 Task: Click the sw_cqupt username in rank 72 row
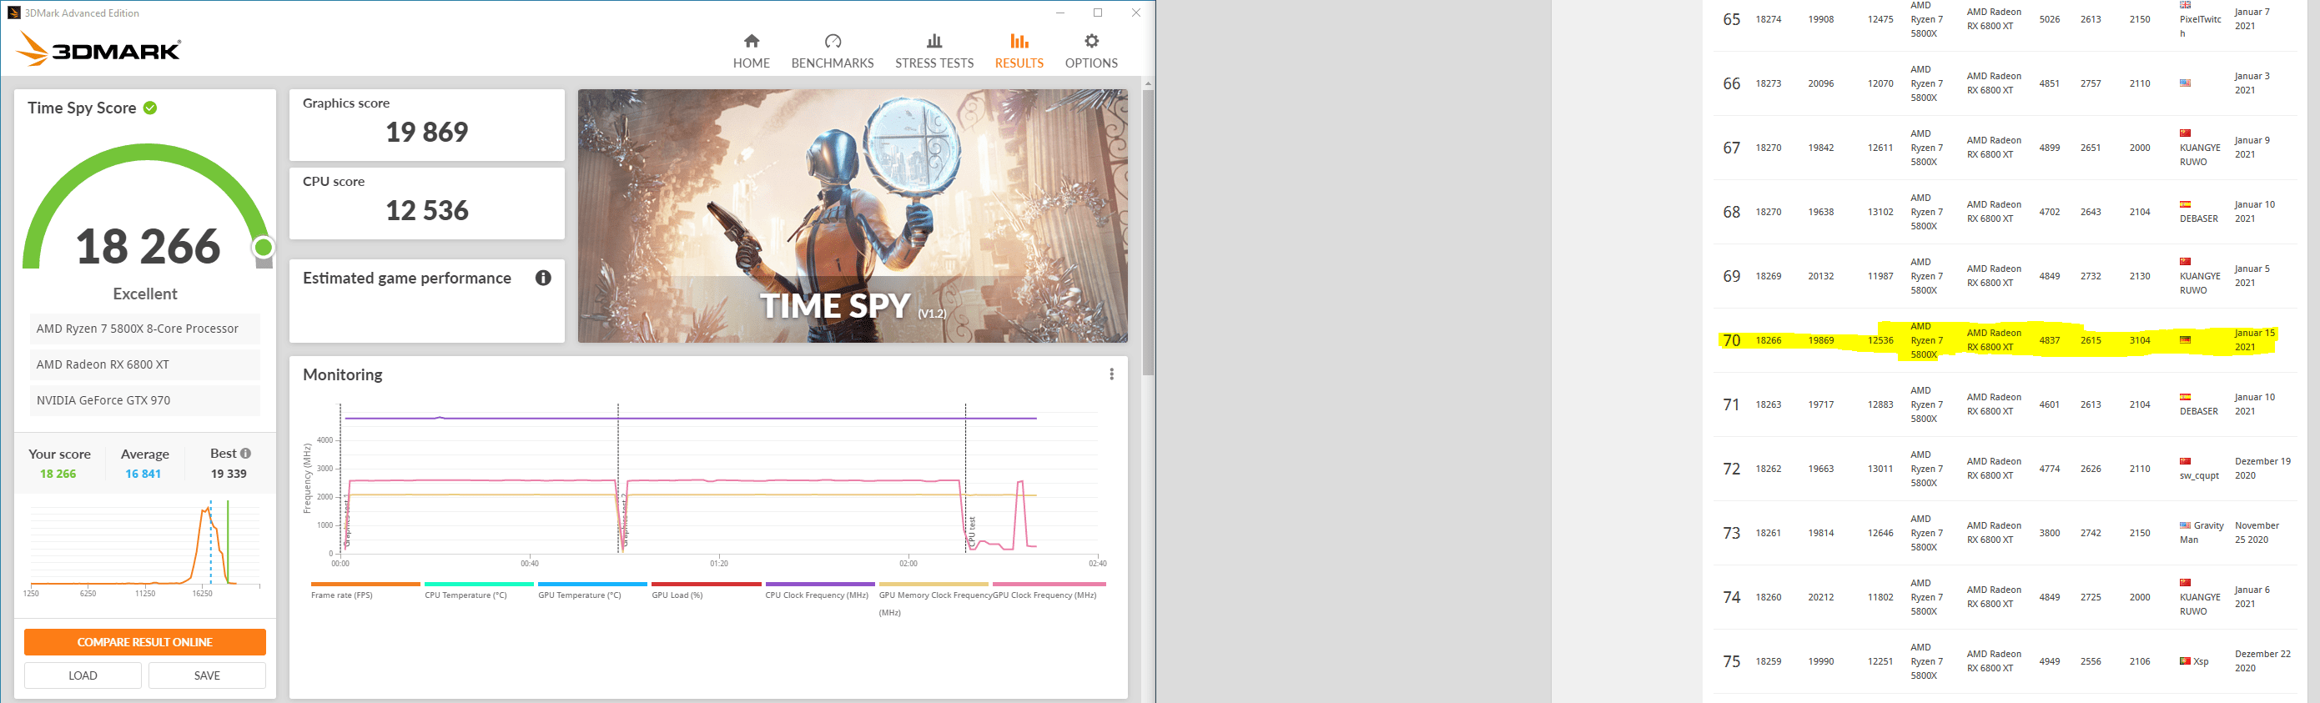2199,475
